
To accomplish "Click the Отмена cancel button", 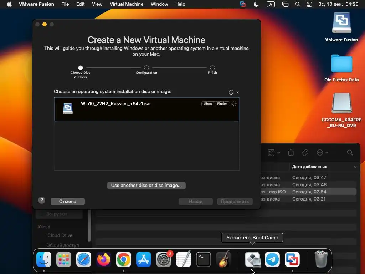I will pos(67,202).
